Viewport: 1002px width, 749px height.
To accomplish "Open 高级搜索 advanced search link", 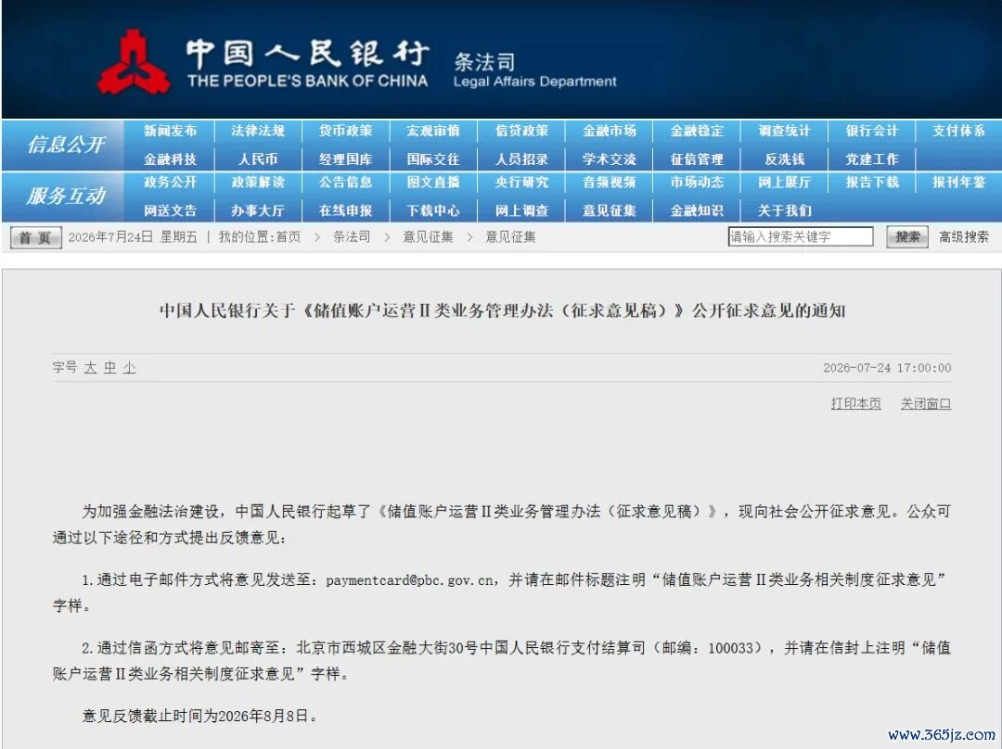I will (964, 237).
